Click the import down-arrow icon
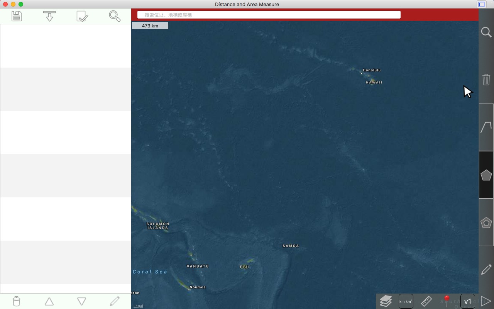 (49, 16)
